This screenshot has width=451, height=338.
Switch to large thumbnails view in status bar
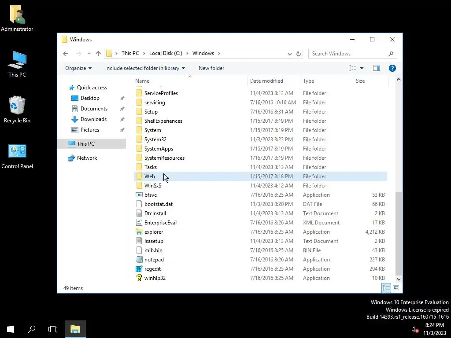point(396,288)
